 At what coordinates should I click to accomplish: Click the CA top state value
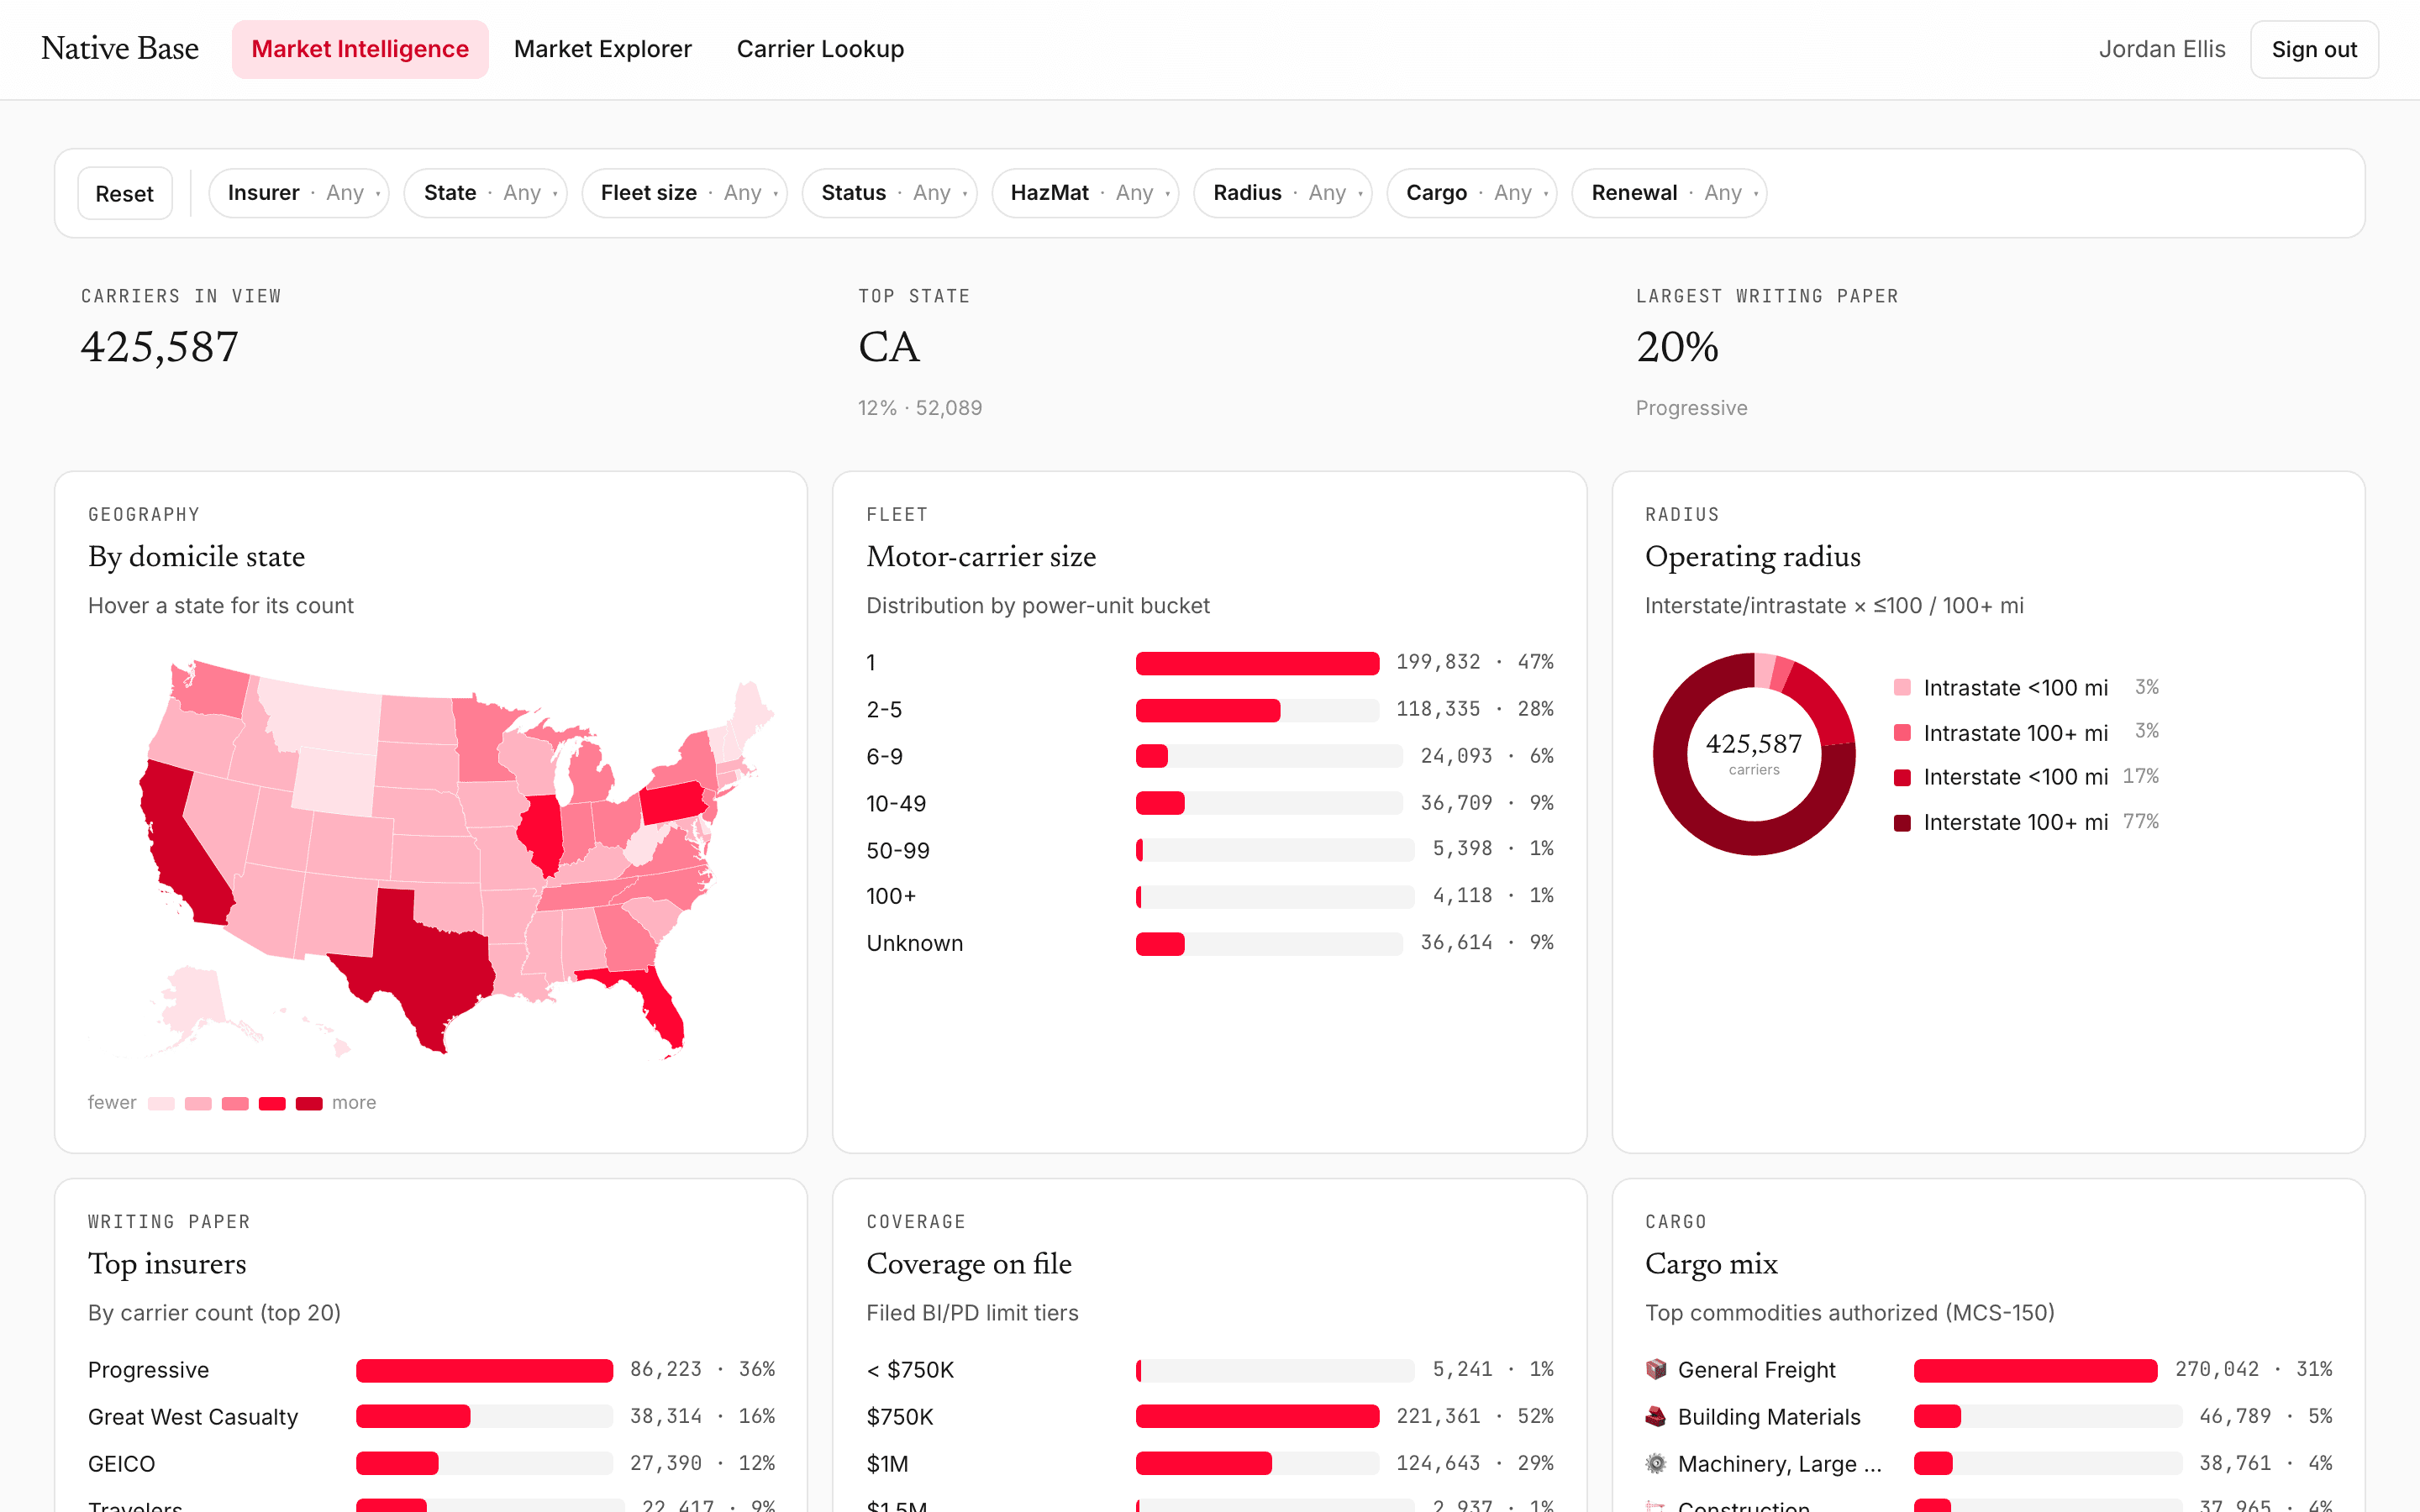(x=889, y=347)
